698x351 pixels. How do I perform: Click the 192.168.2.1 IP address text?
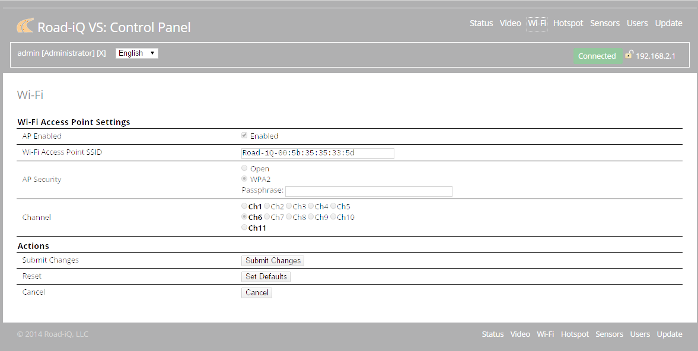tap(655, 56)
